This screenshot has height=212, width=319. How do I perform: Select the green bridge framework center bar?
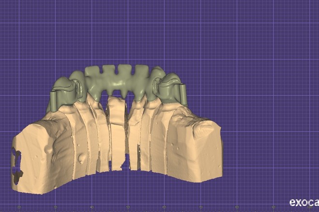coord(116,78)
